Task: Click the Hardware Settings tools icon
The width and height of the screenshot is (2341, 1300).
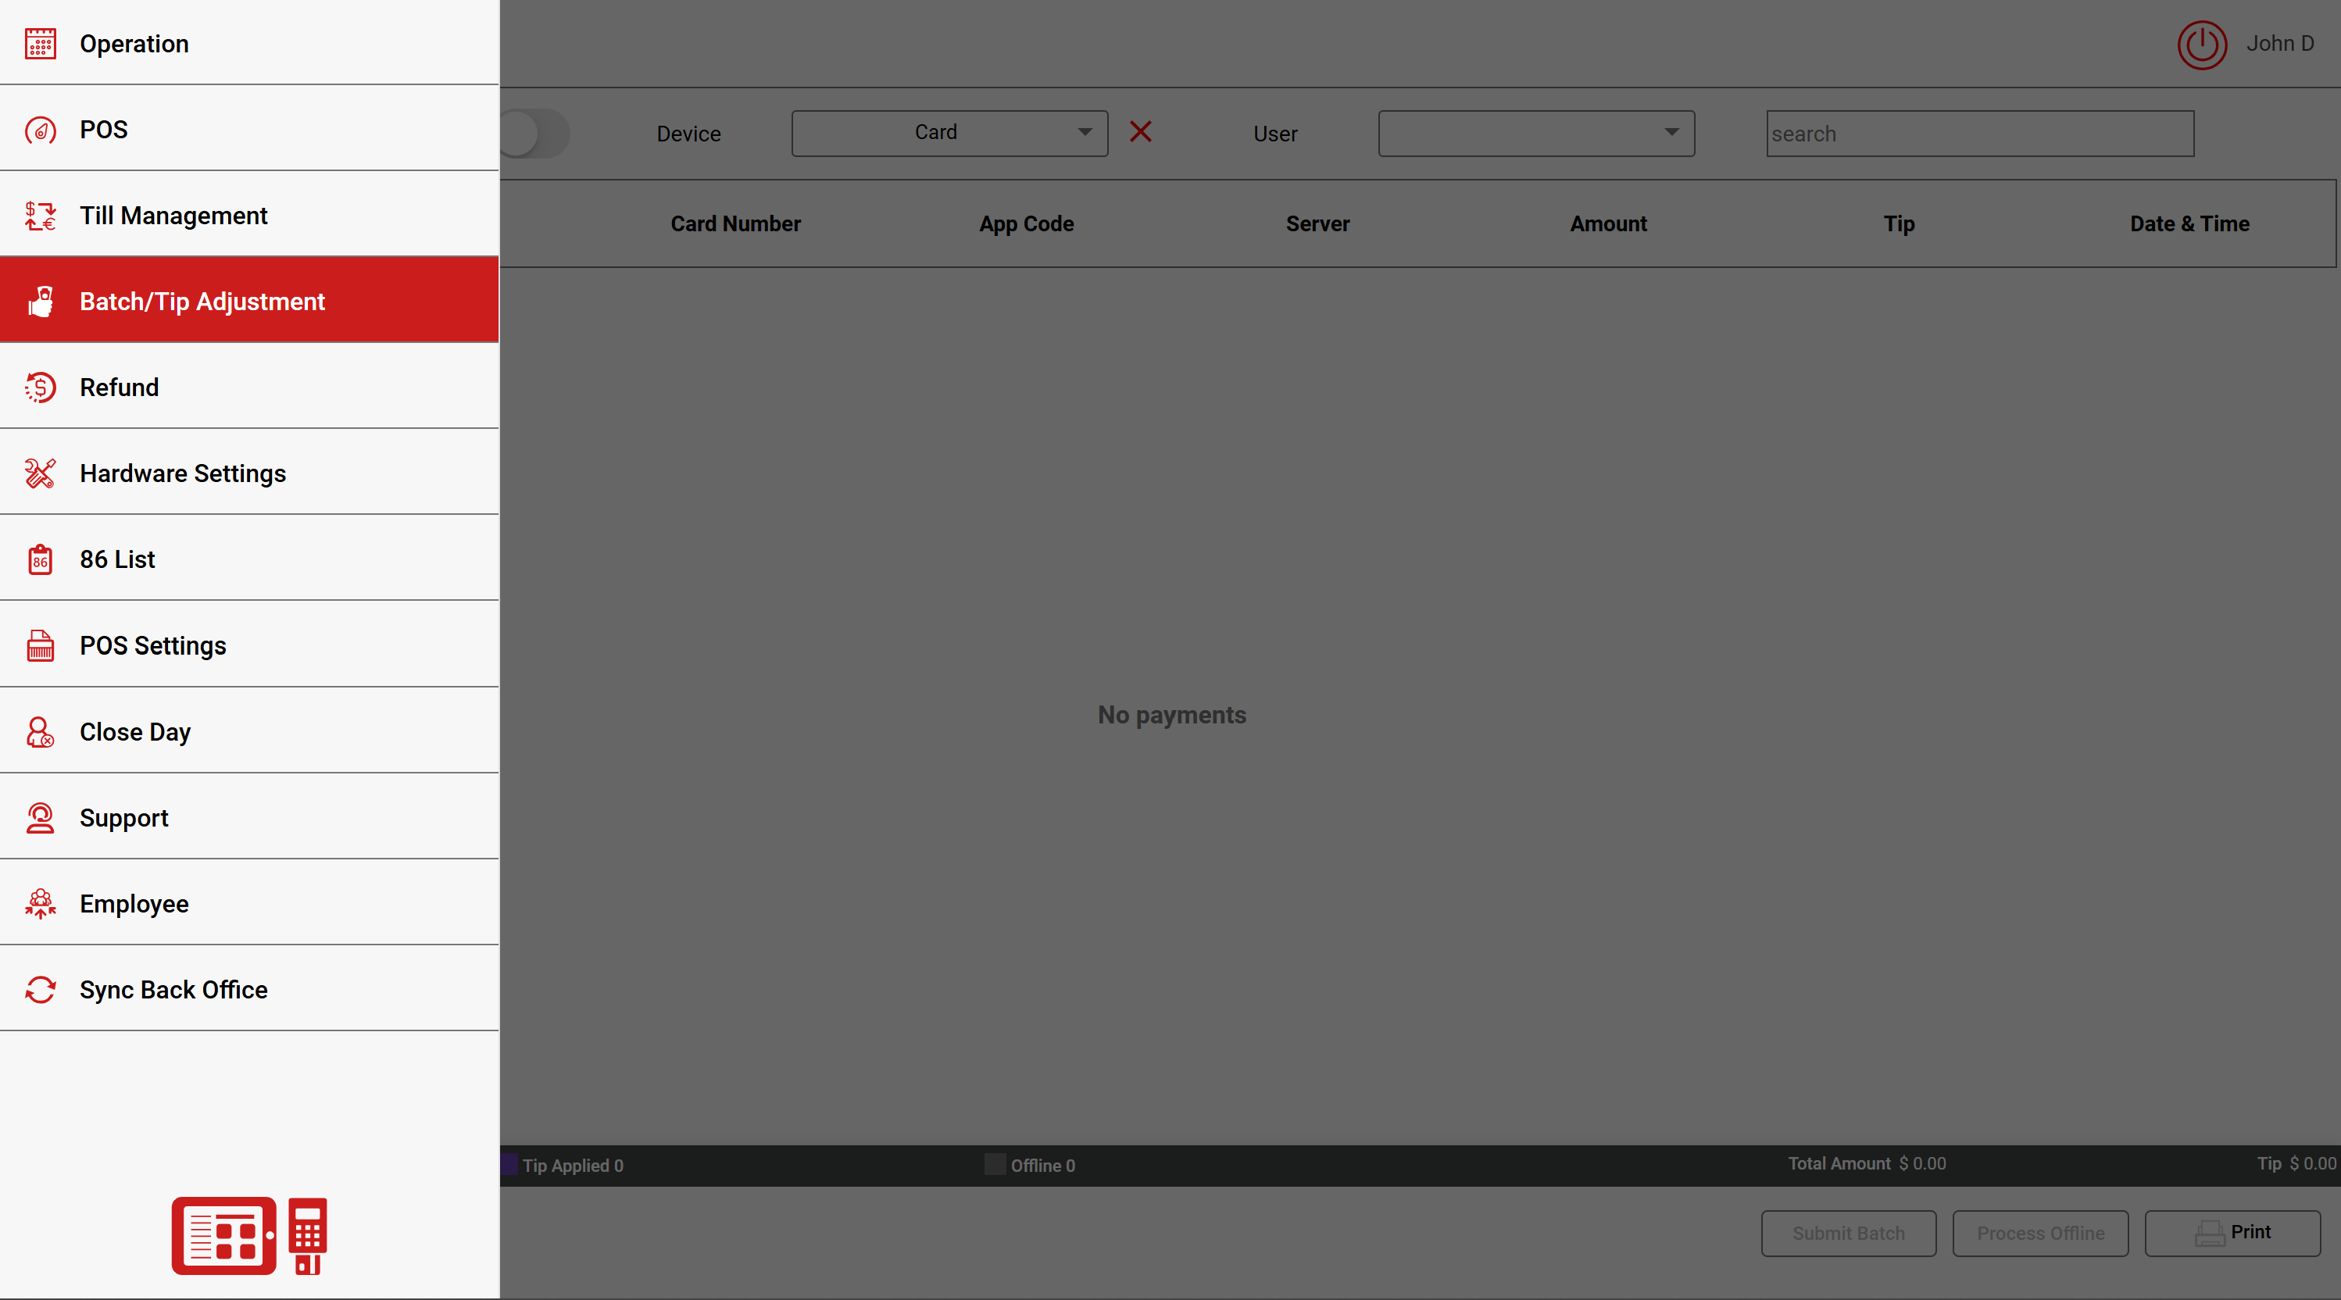Action: point(40,473)
